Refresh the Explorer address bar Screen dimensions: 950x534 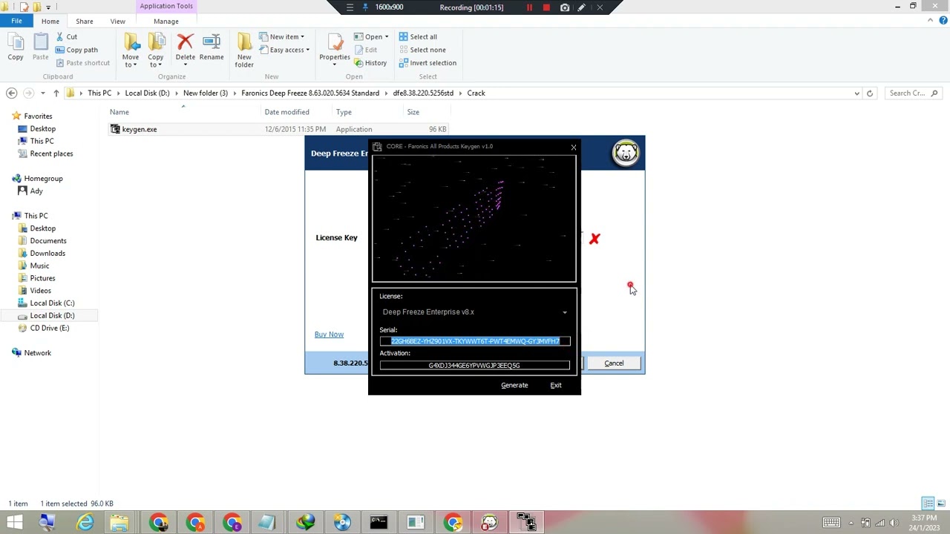[870, 93]
